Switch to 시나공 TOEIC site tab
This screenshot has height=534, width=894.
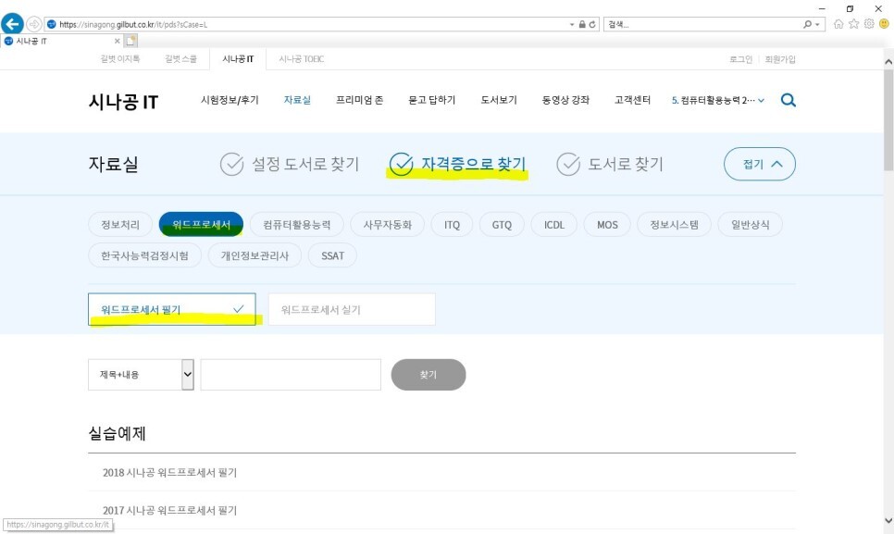302,59
